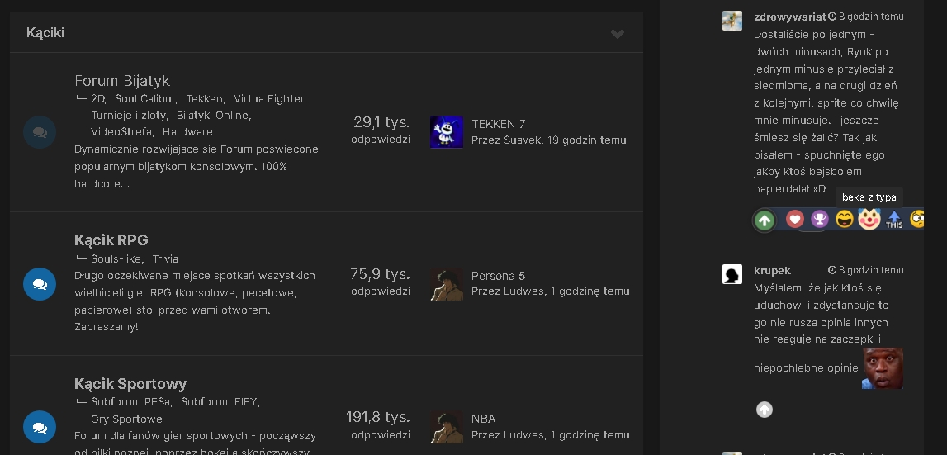
Task: Open the Tekken subforum link
Action: click(x=205, y=98)
